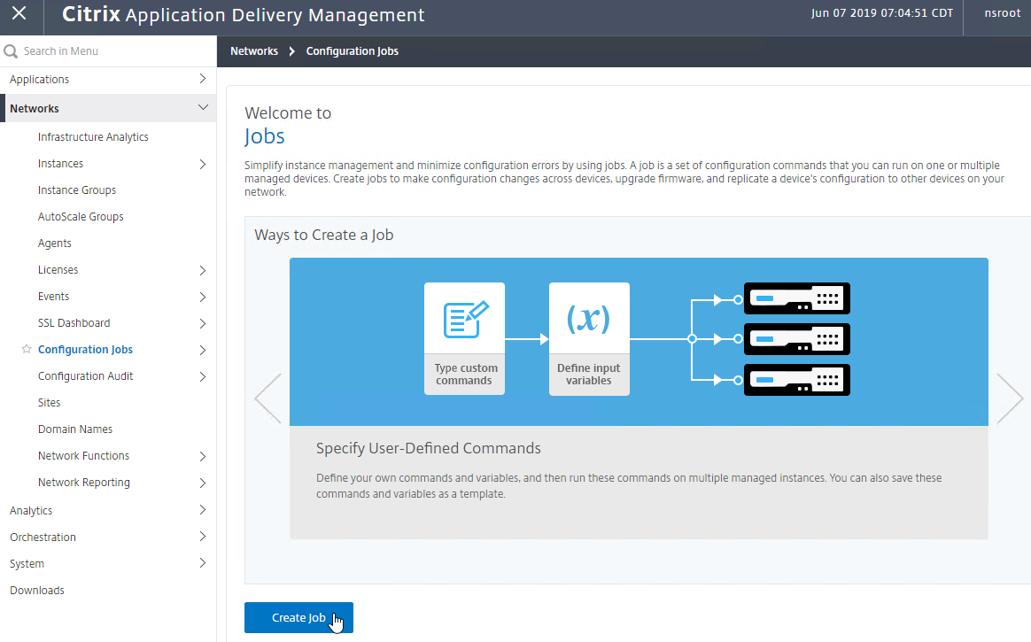Click the Applications menu label
Viewport: 1031px width, 642px height.
click(x=40, y=80)
